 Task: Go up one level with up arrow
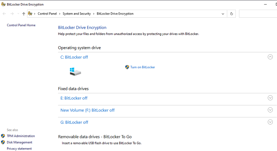(x=24, y=14)
